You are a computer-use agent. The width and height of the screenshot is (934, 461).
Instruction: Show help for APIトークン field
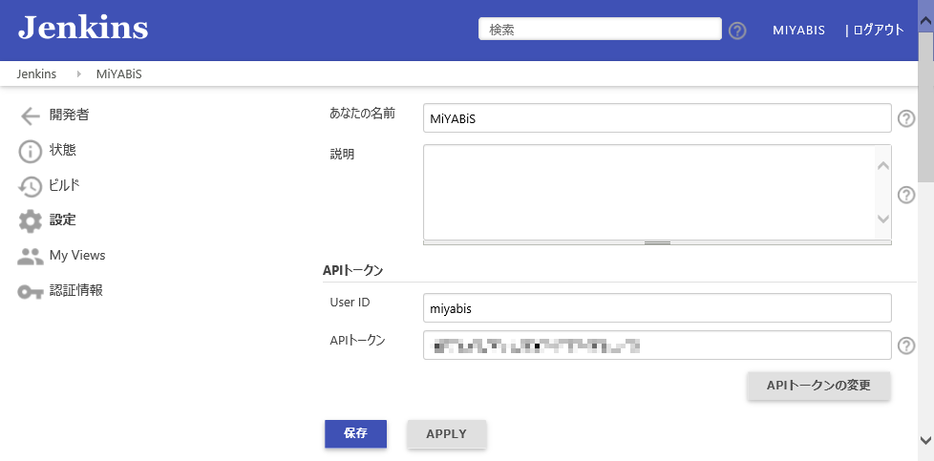coord(906,346)
